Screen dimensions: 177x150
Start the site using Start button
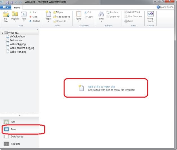pyautogui.click(x=34, y=12)
